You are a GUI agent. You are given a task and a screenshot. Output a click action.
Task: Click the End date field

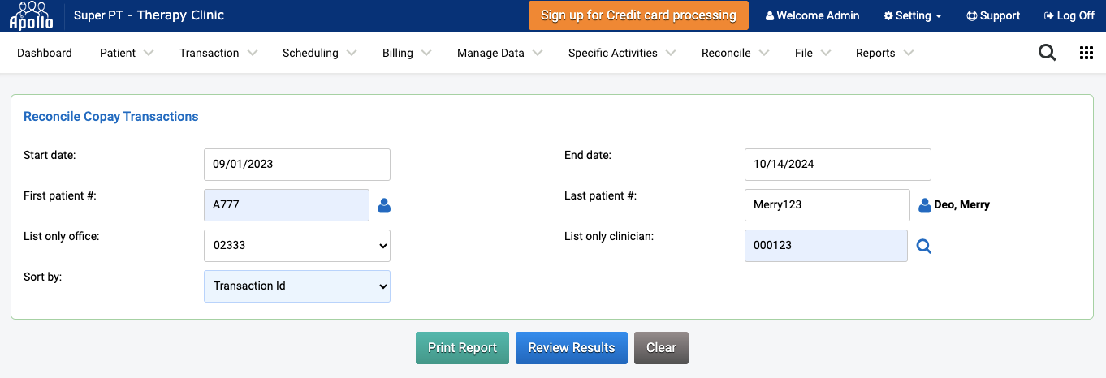[838, 165]
